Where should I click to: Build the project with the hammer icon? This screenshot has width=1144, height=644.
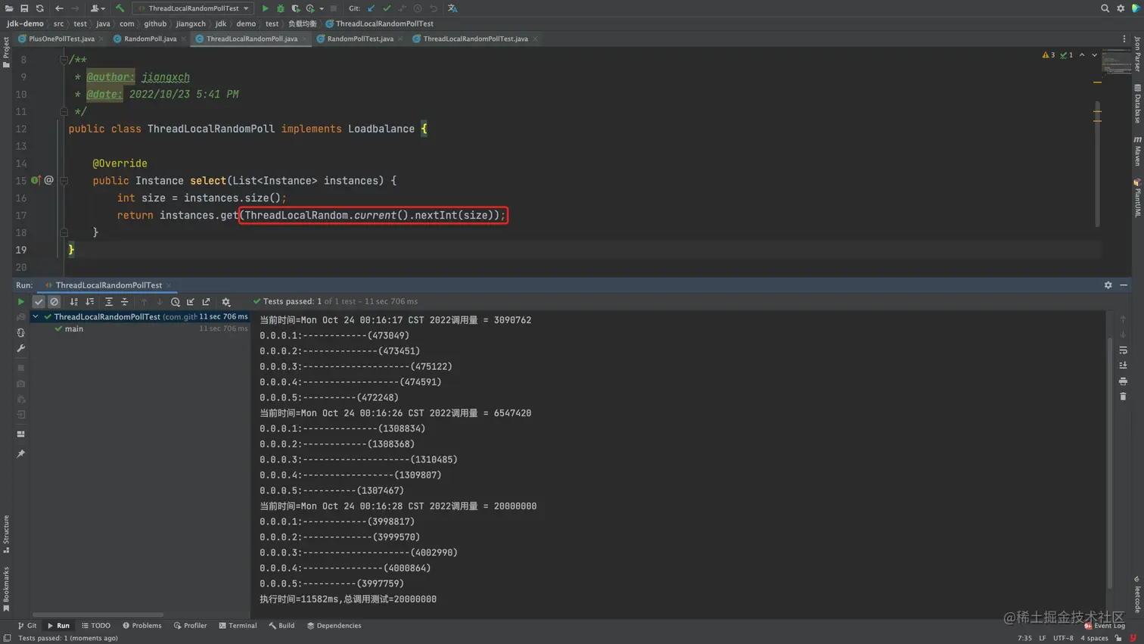coord(120,8)
